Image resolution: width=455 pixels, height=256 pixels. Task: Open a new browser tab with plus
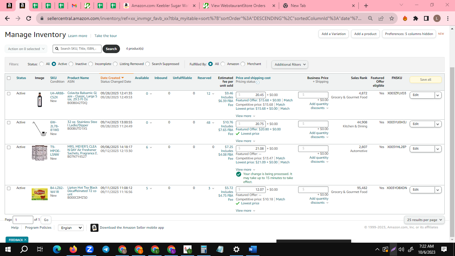click(366, 6)
